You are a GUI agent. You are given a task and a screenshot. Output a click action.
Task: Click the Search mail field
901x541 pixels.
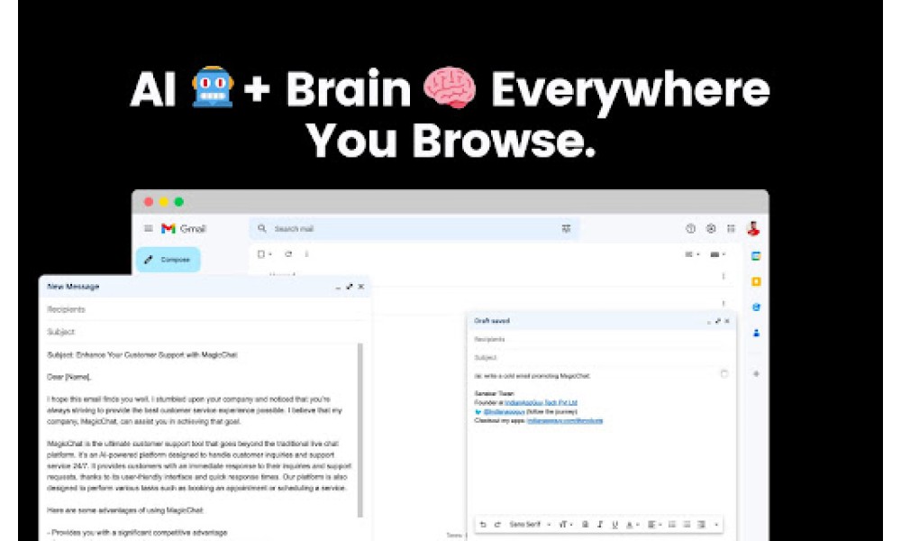[414, 229]
